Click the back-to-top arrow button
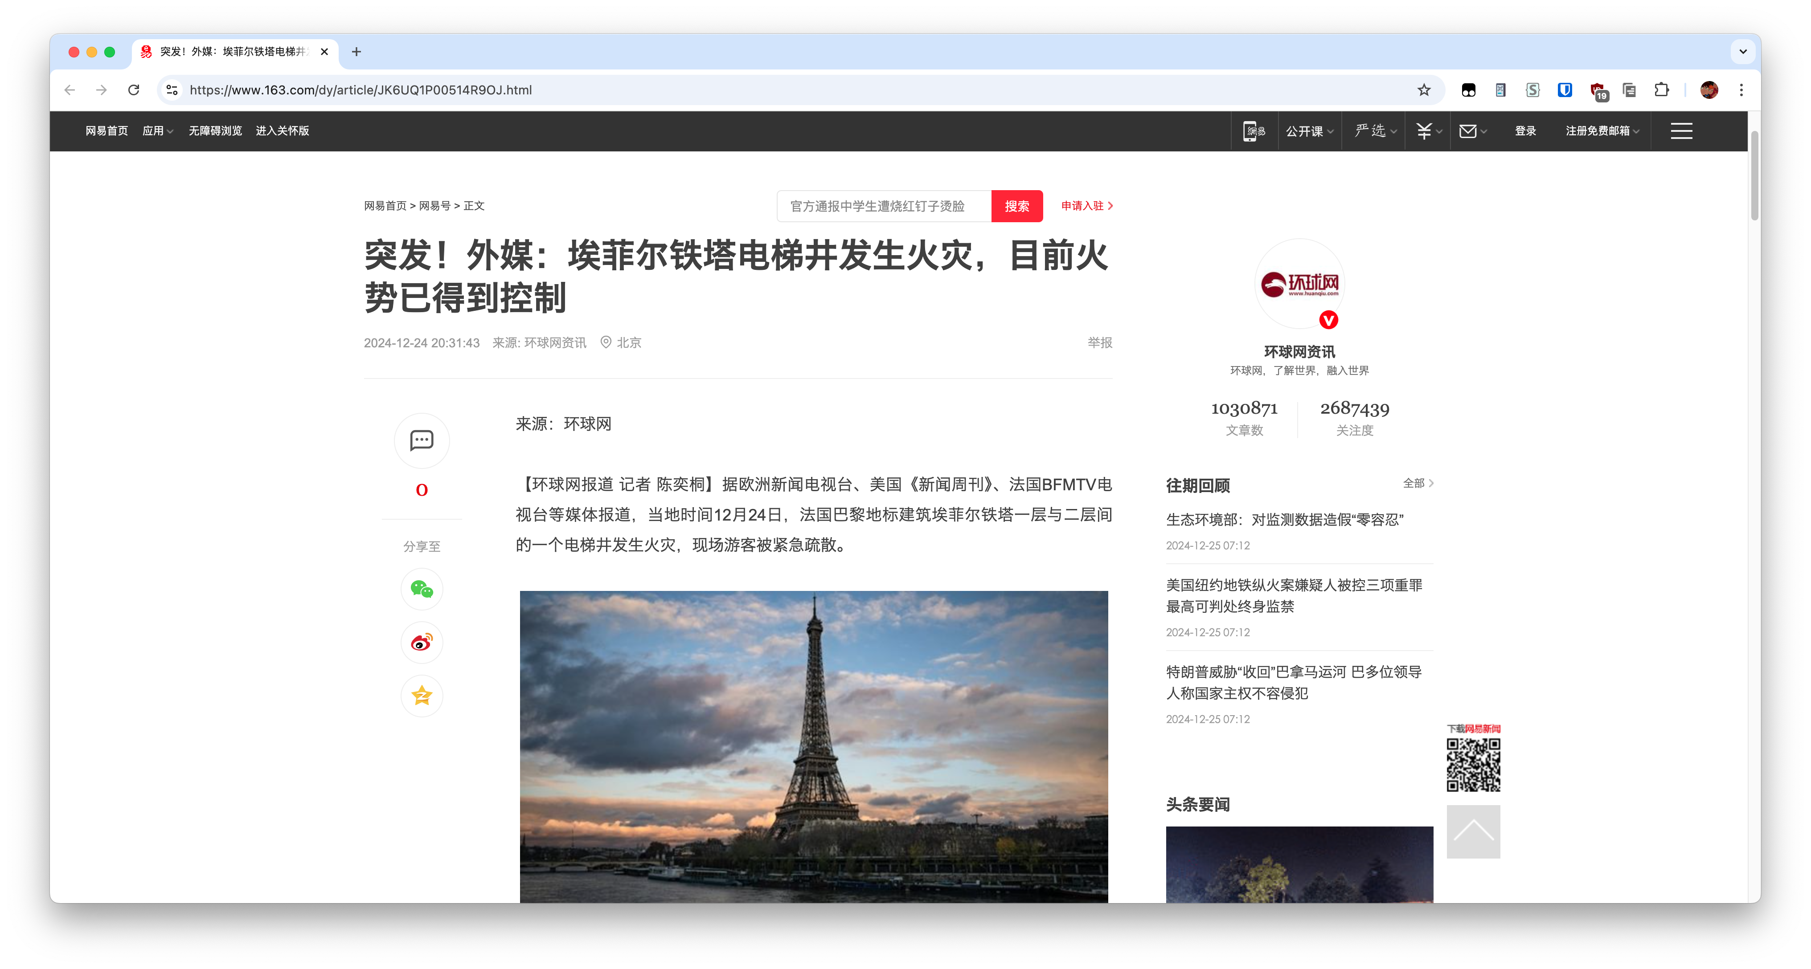This screenshot has height=969, width=1811. coord(1474,831)
